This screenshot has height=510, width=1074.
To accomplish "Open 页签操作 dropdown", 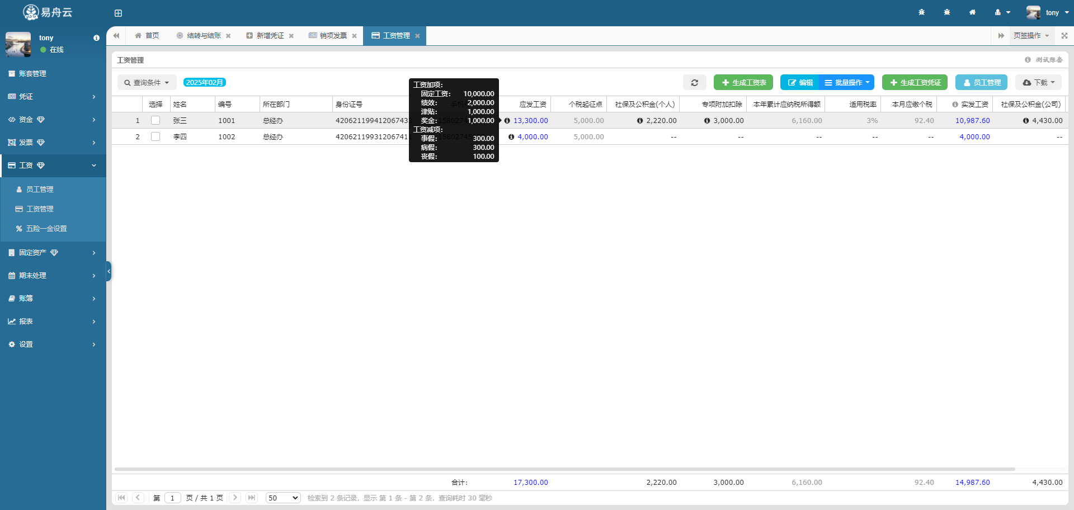I will [1031, 36].
